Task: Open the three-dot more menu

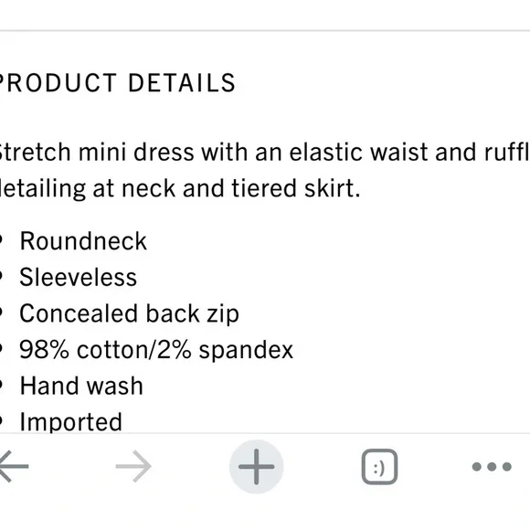Action: pyautogui.click(x=492, y=467)
